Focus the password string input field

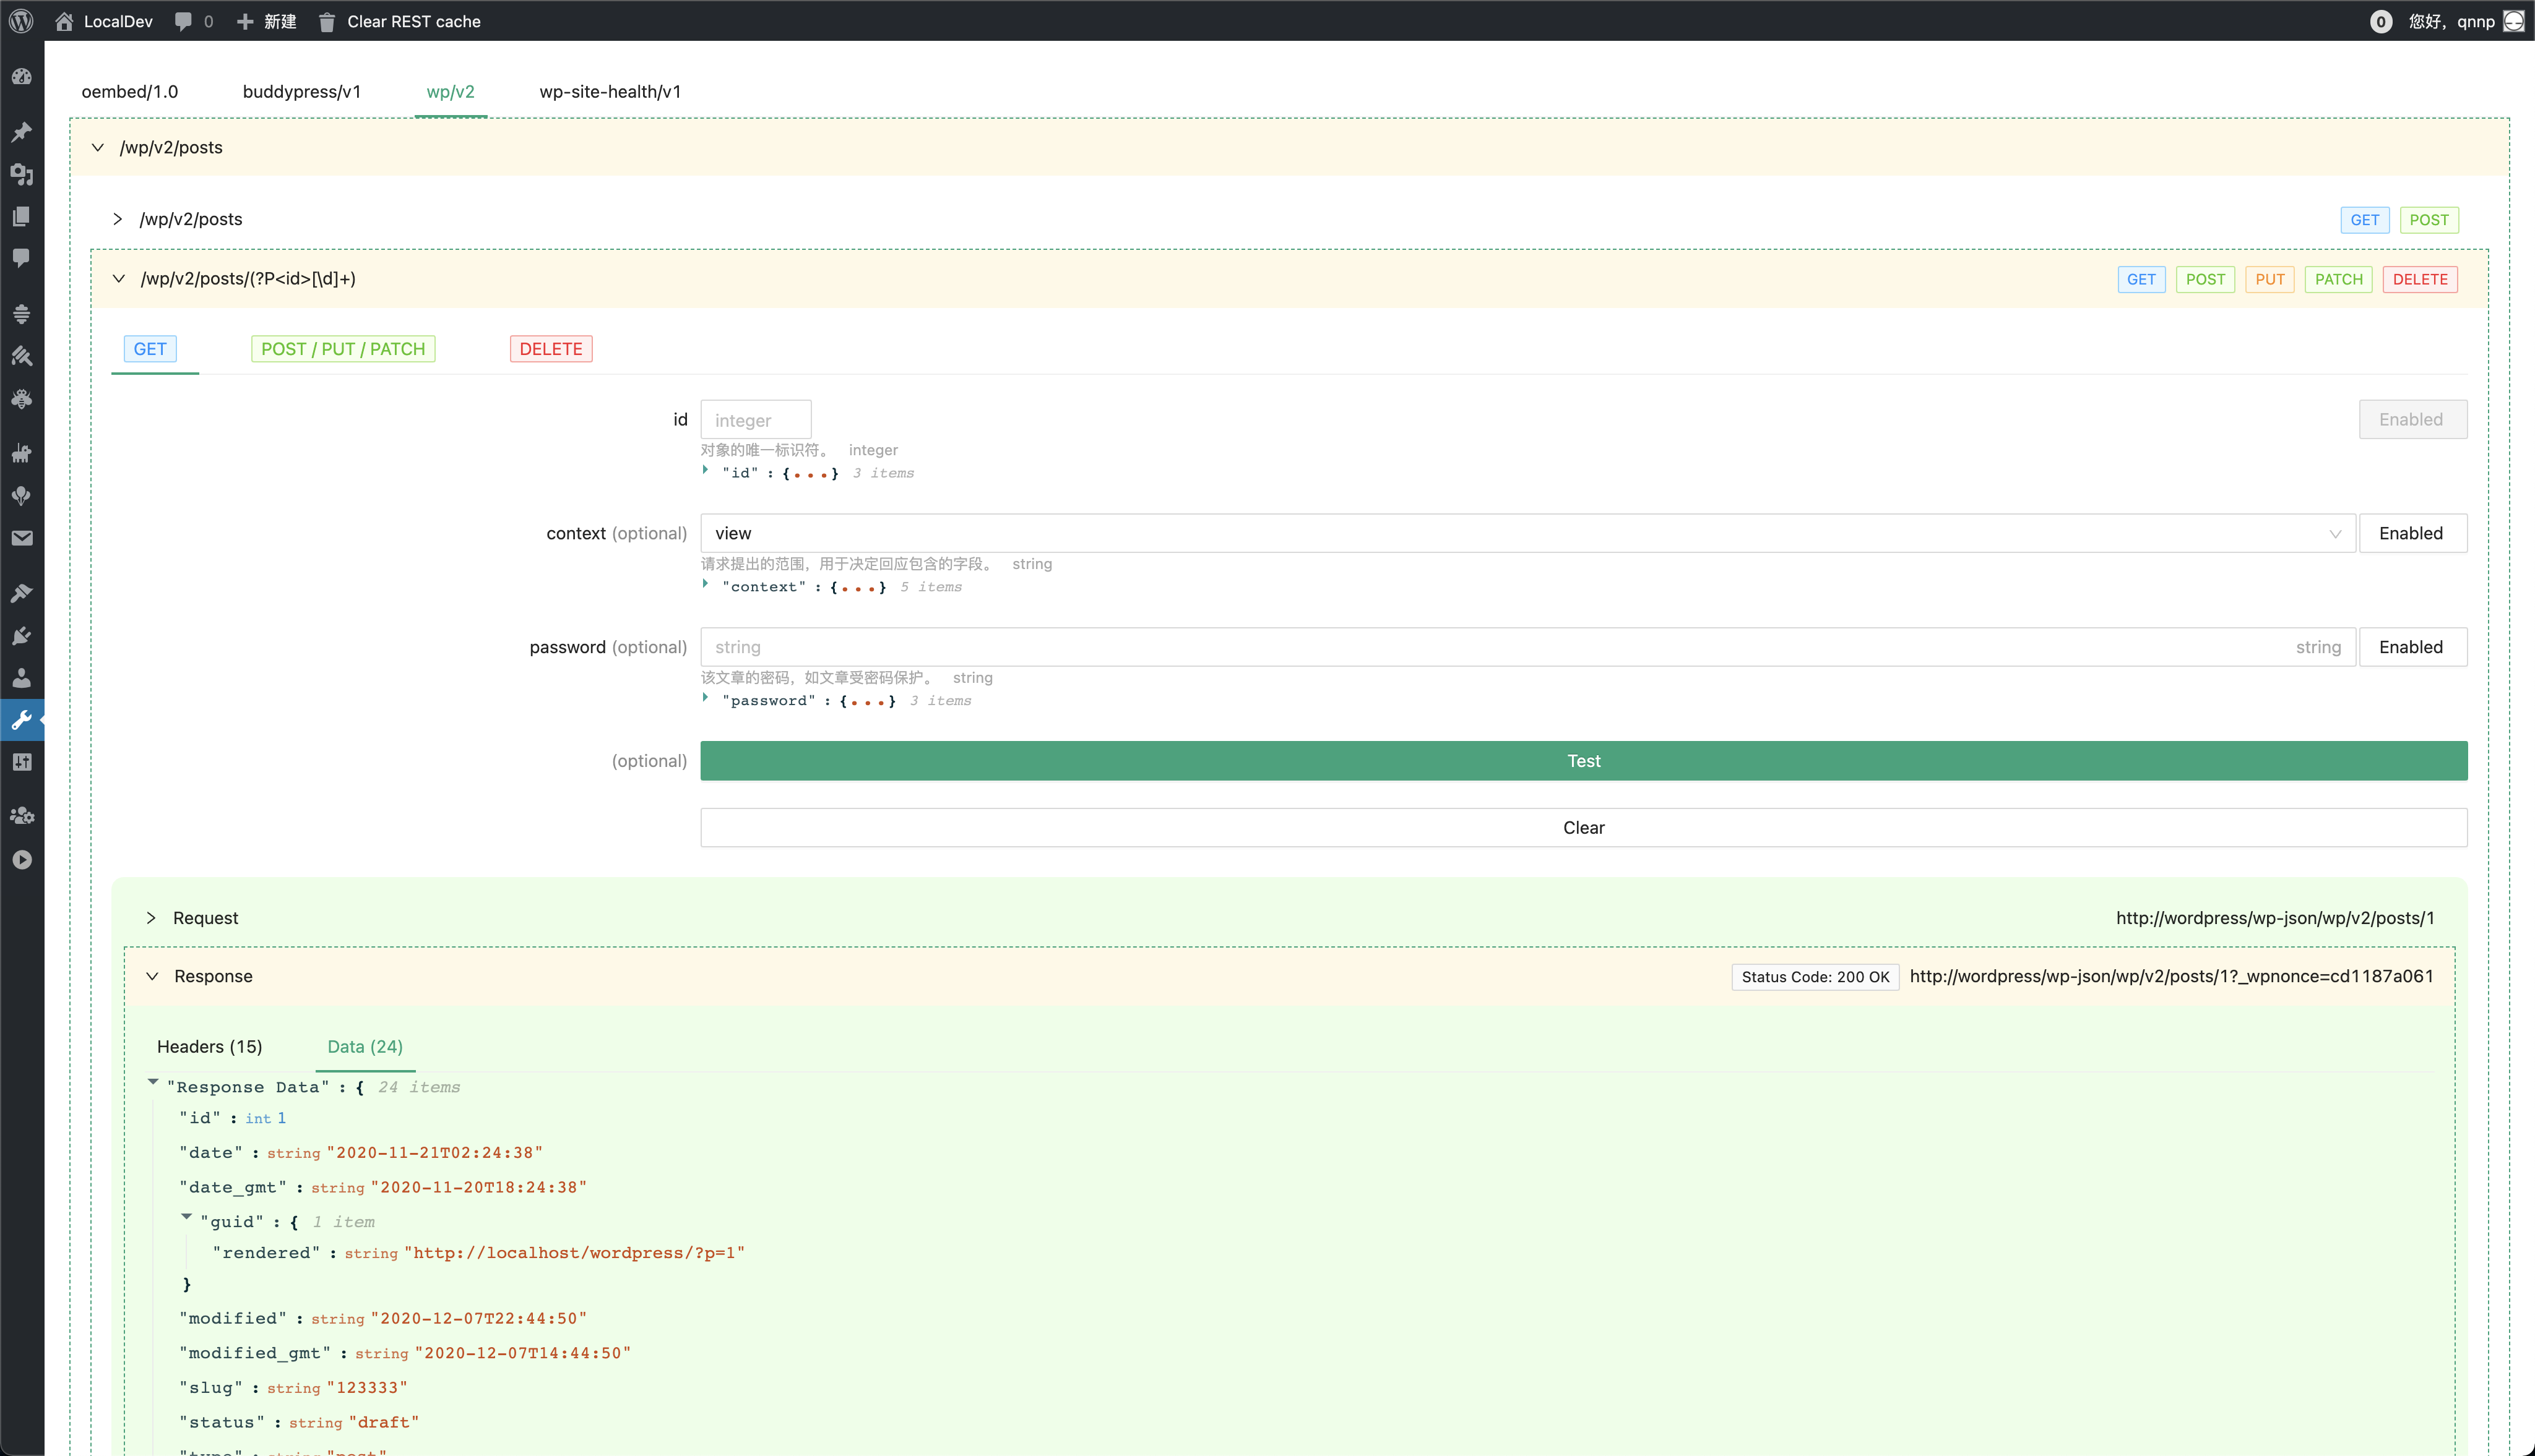pyautogui.click(x=1527, y=647)
